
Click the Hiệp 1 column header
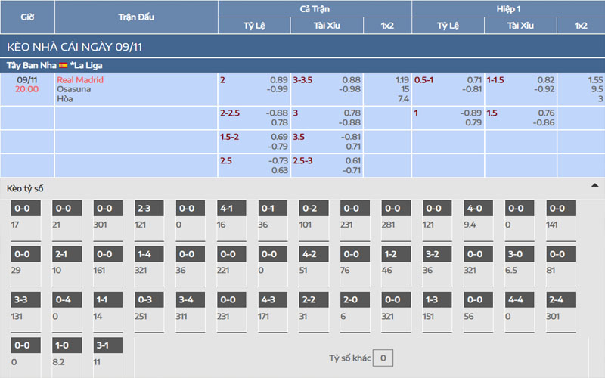pos(508,8)
